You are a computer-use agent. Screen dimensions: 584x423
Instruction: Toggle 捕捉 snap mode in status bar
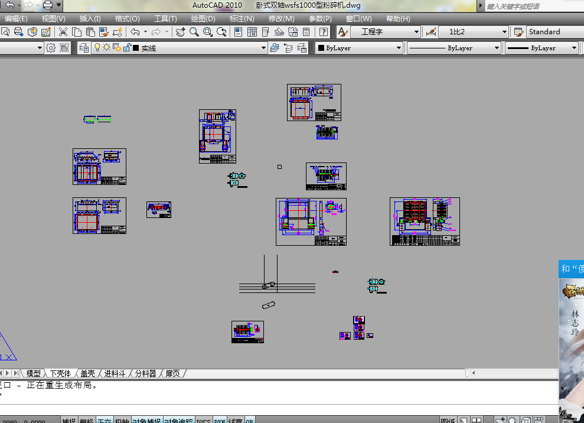click(69, 421)
